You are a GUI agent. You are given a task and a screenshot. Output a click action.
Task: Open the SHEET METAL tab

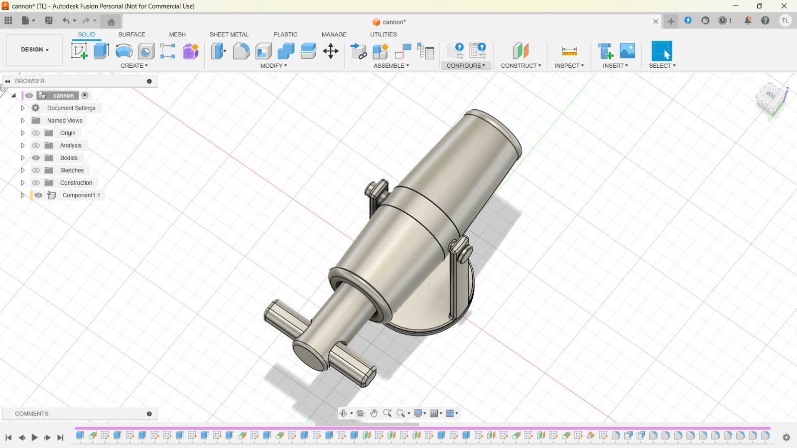[x=229, y=34]
